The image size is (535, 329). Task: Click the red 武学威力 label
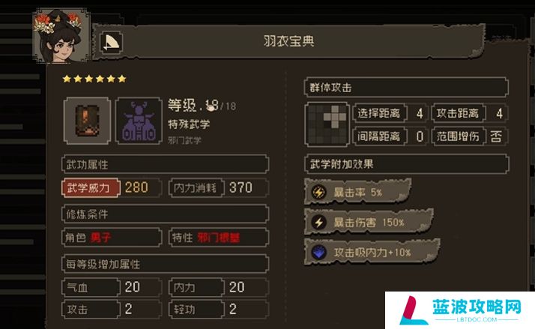[91, 187]
